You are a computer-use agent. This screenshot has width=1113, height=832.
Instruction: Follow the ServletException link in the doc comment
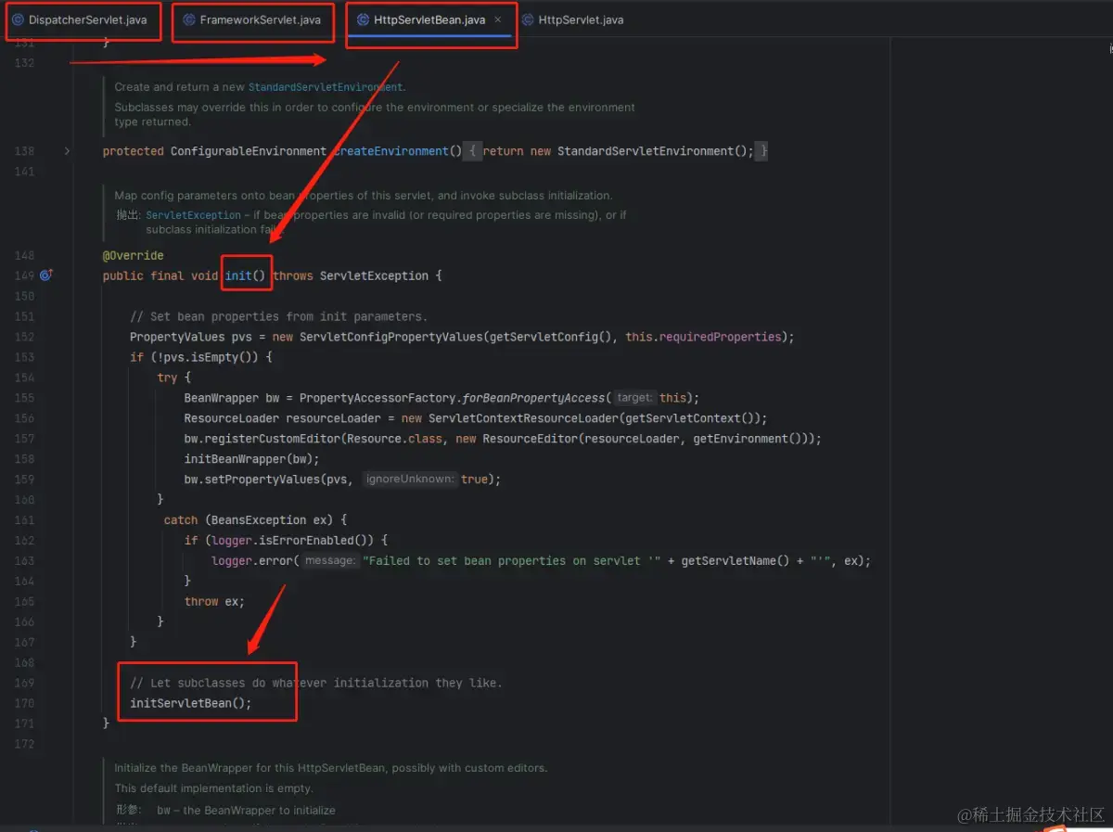(x=193, y=215)
